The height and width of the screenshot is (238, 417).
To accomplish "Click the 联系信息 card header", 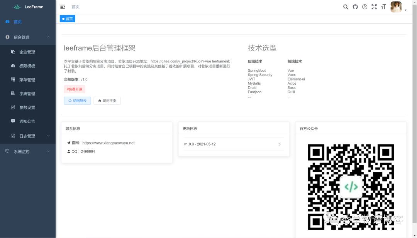I will tap(117, 127).
